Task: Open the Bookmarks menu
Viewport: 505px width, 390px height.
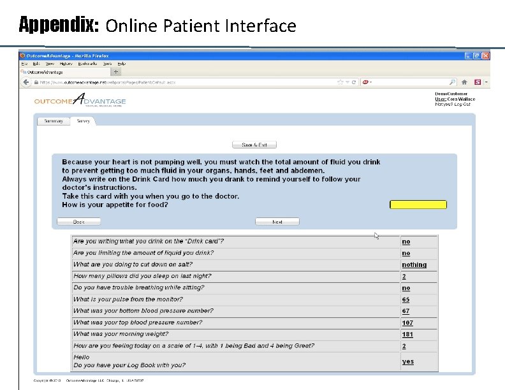Action: [x=87, y=64]
